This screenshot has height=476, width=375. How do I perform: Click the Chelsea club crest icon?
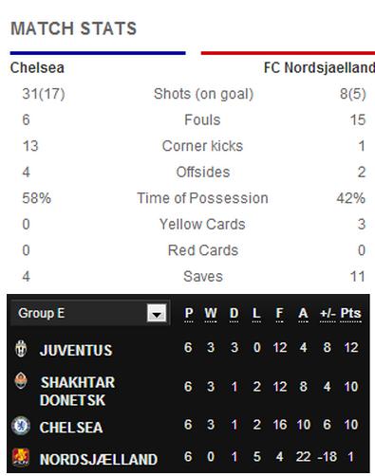[21, 426]
